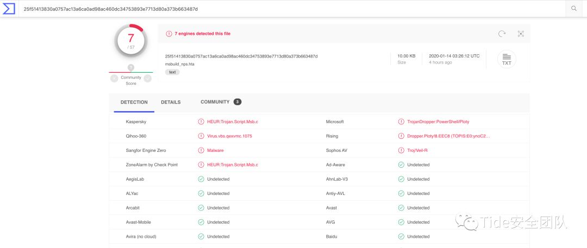Click the Community Score label
587x248 pixels.
(131, 80)
